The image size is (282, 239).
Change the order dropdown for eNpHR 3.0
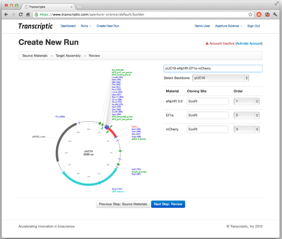246,101
